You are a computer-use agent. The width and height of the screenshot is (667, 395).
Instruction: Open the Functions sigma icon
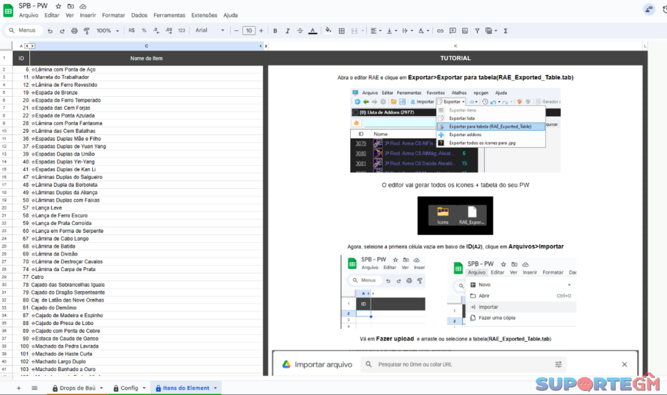506,31
